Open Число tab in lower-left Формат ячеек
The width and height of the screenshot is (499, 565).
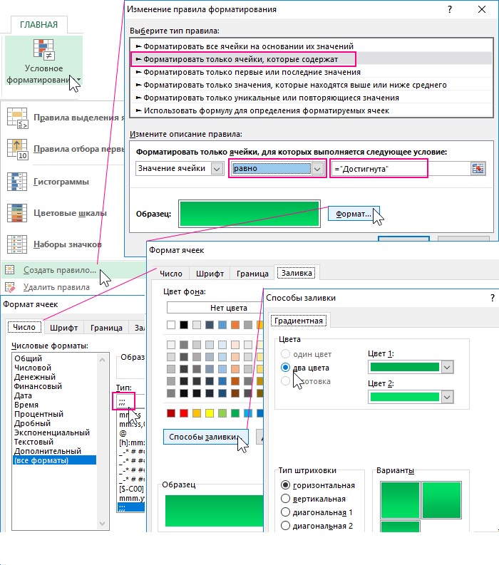pyautogui.click(x=24, y=327)
